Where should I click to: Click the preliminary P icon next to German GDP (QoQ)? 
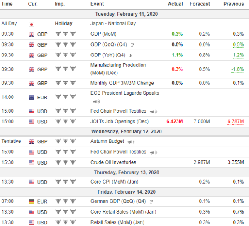pos(151,201)
